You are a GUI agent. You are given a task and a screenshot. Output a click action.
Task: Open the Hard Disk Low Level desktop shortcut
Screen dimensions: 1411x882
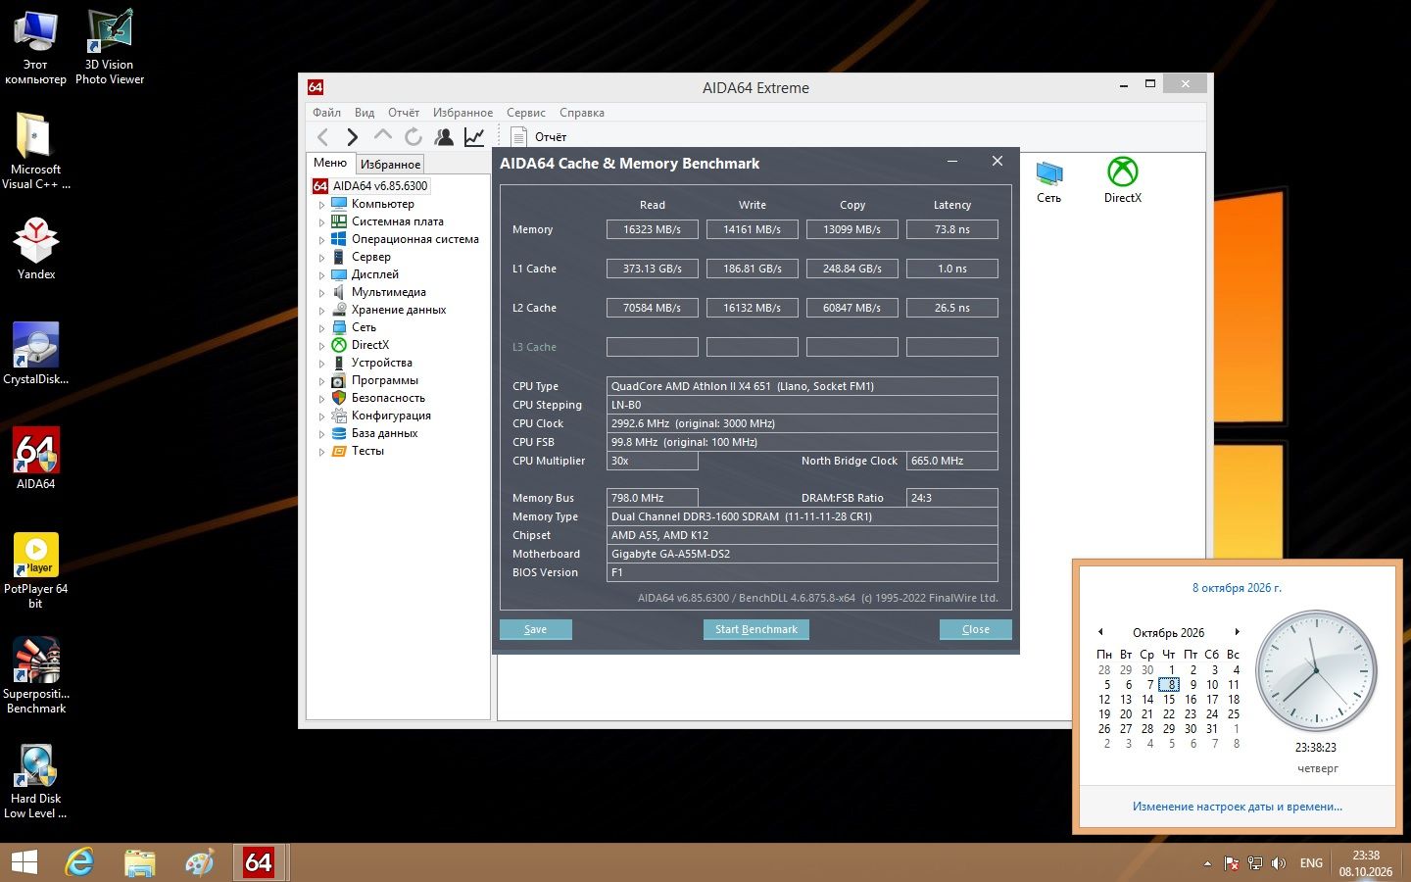36,780
